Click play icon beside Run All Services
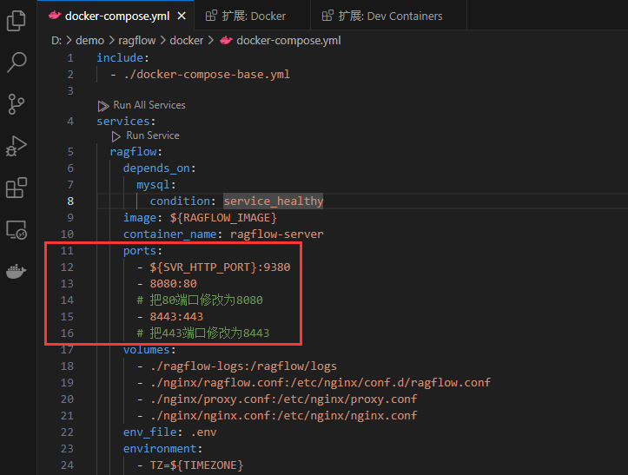This screenshot has height=475, width=628. (x=104, y=105)
